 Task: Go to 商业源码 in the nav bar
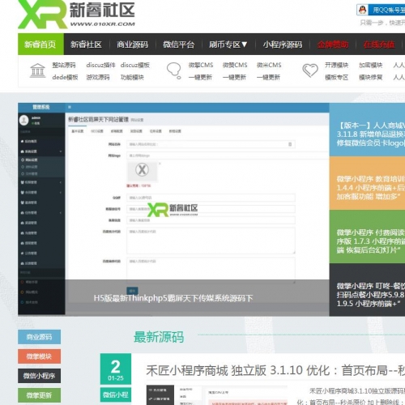point(132,45)
